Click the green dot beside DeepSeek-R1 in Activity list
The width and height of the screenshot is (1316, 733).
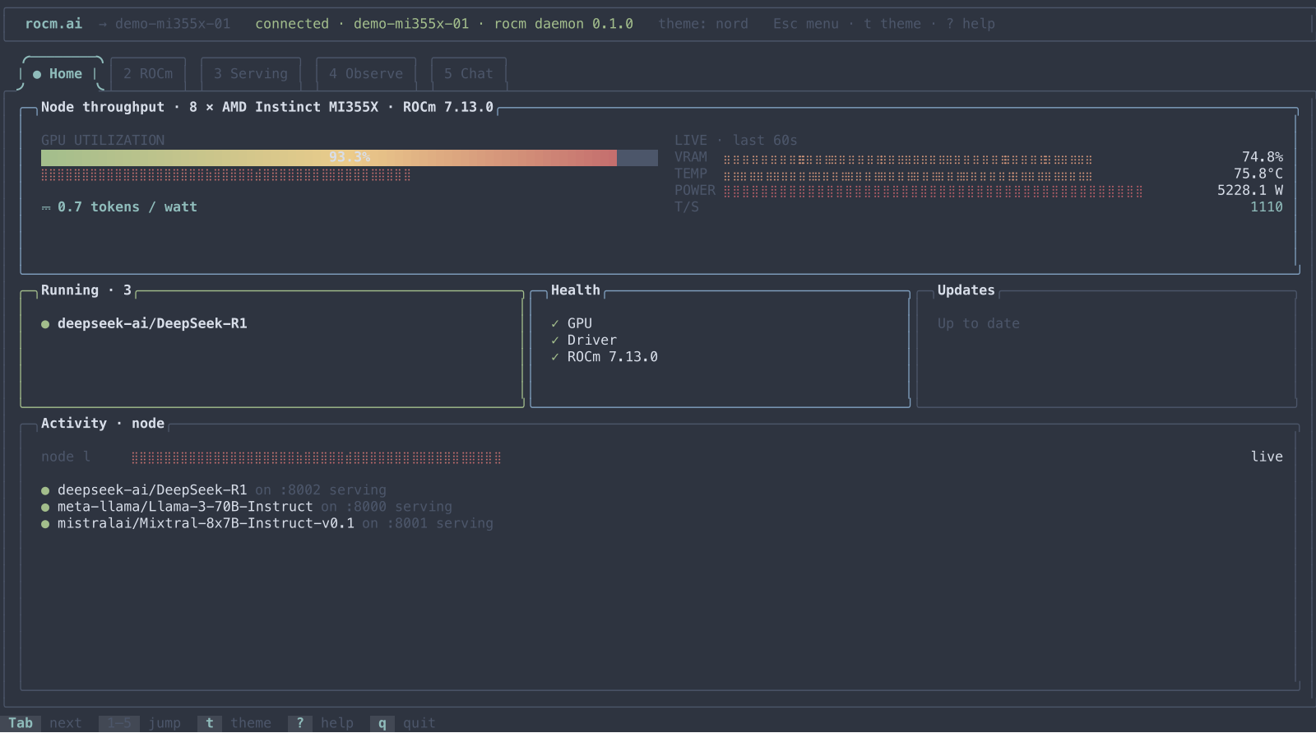click(45, 490)
